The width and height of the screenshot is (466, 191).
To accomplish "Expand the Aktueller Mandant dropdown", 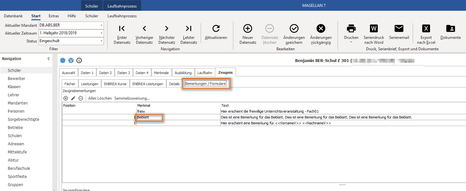I will (101, 25).
